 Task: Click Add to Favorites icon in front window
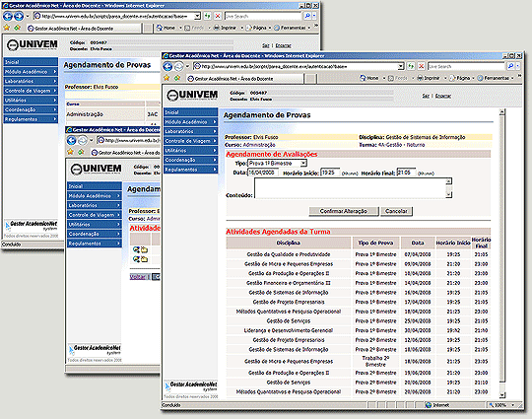177,78
